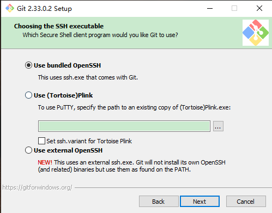Click the 'Git 2.33.0.2 Setup' title text
This screenshot has width=272, height=213.
coord(44,9)
